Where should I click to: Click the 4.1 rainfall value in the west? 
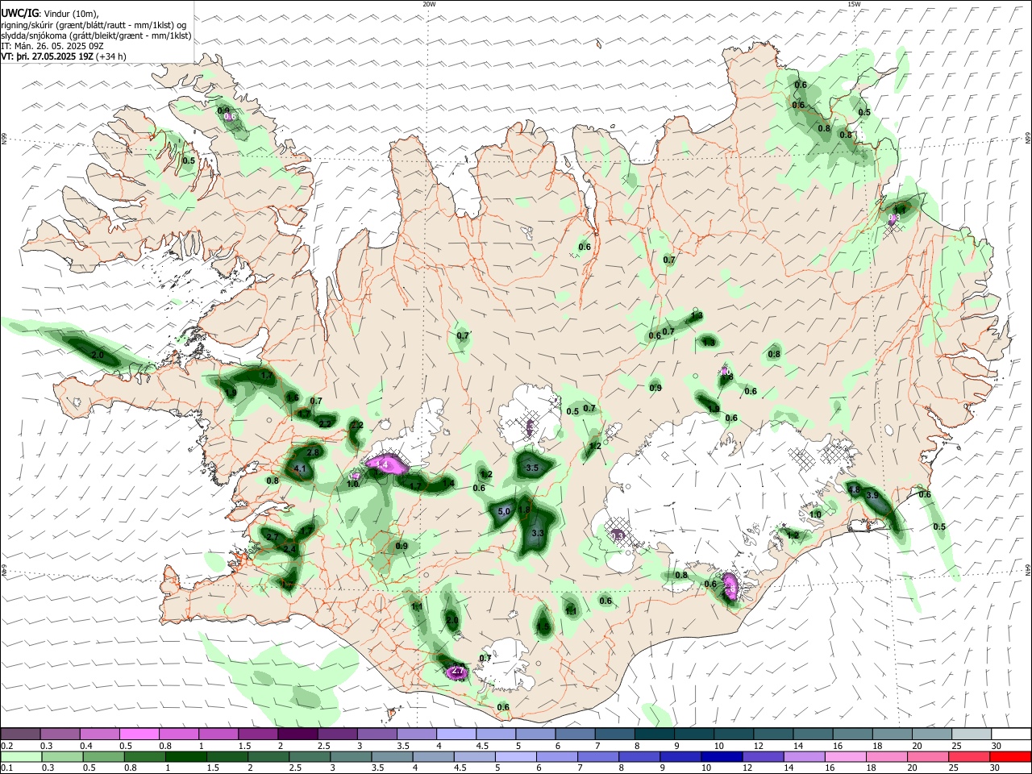click(301, 468)
